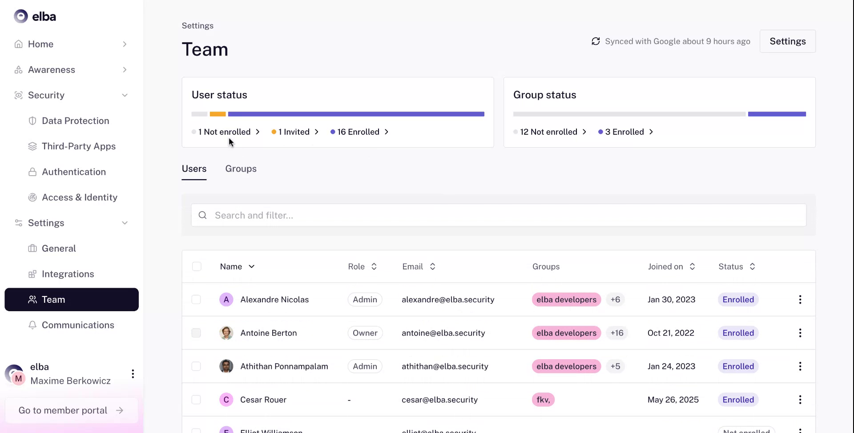Image resolution: width=854 pixels, height=433 pixels.
Task: Collapse the Settings section chevron
Action: pos(125,223)
